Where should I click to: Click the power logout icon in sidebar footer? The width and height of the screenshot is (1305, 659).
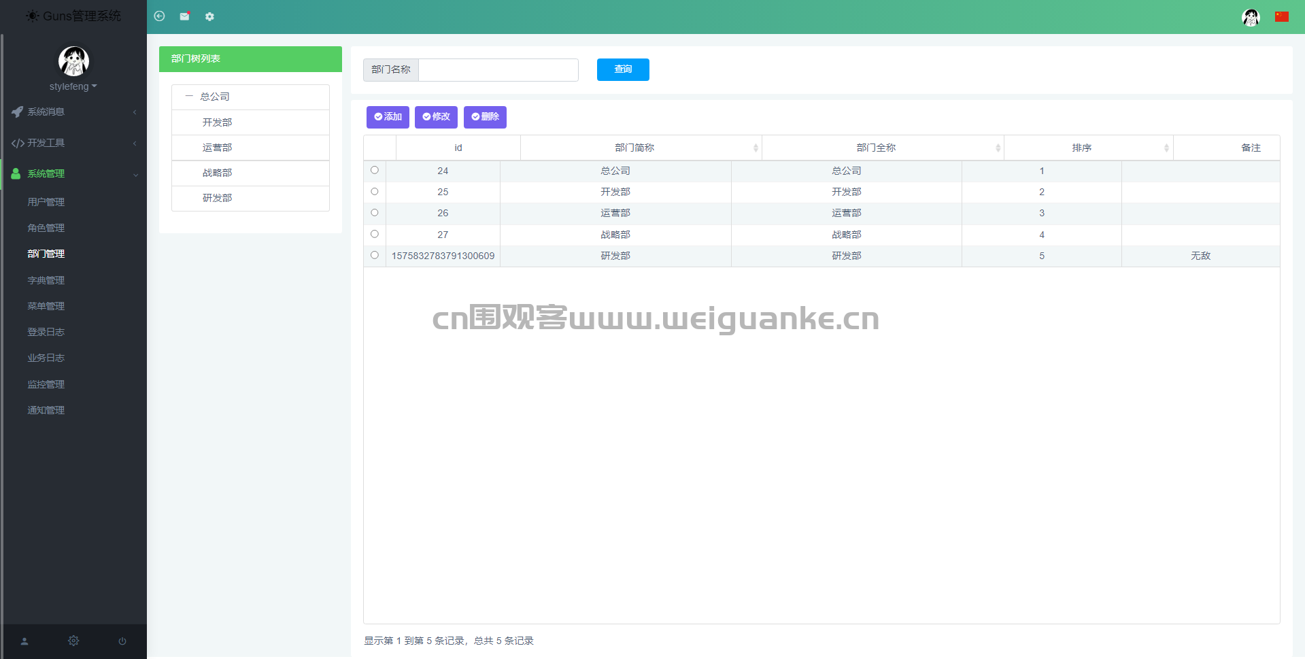click(122, 641)
